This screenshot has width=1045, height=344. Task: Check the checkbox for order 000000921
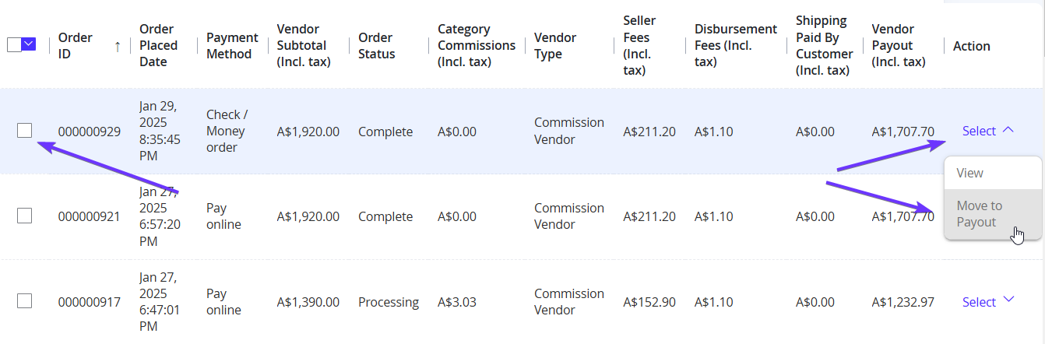point(25,216)
